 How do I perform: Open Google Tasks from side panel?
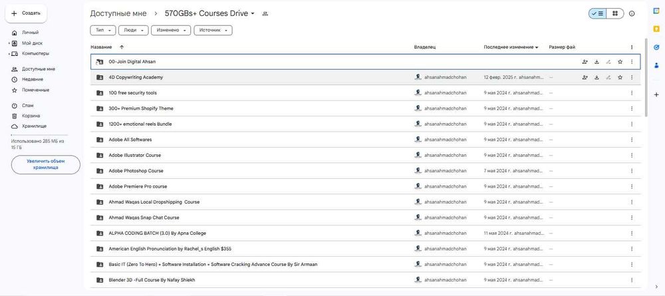pyautogui.click(x=656, y=47)
